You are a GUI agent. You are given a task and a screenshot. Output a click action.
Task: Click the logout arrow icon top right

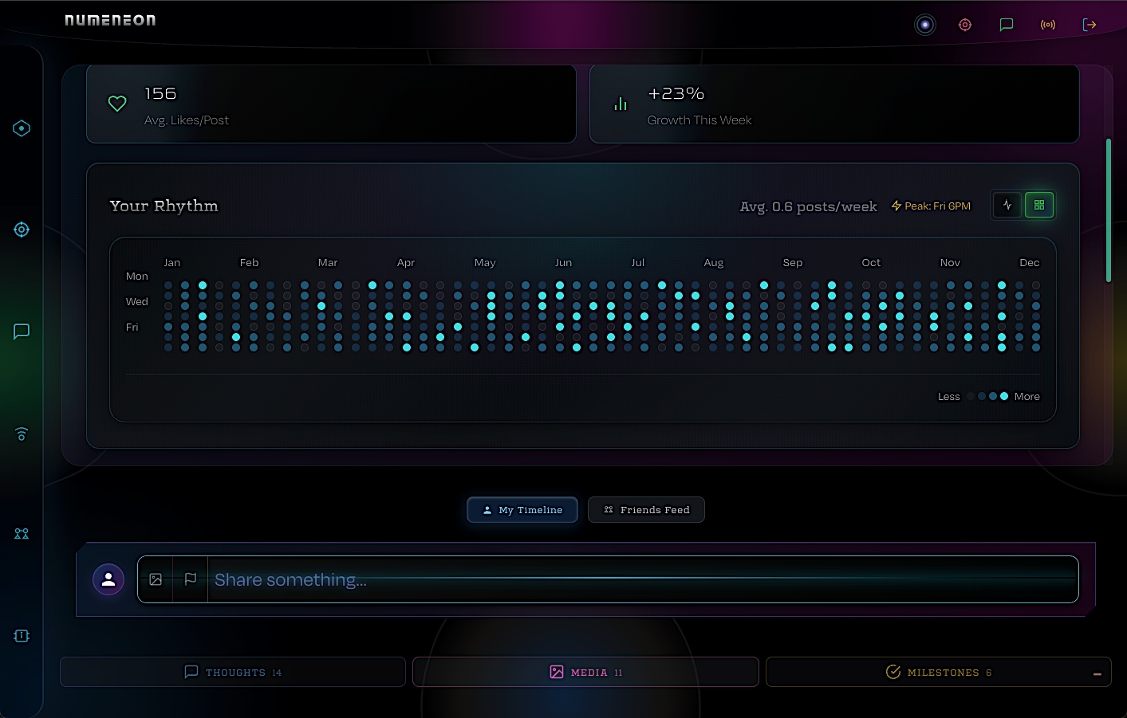(1090, 25)
